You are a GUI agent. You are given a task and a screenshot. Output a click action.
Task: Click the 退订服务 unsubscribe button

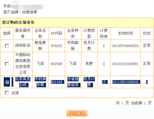tap(77, 113)
